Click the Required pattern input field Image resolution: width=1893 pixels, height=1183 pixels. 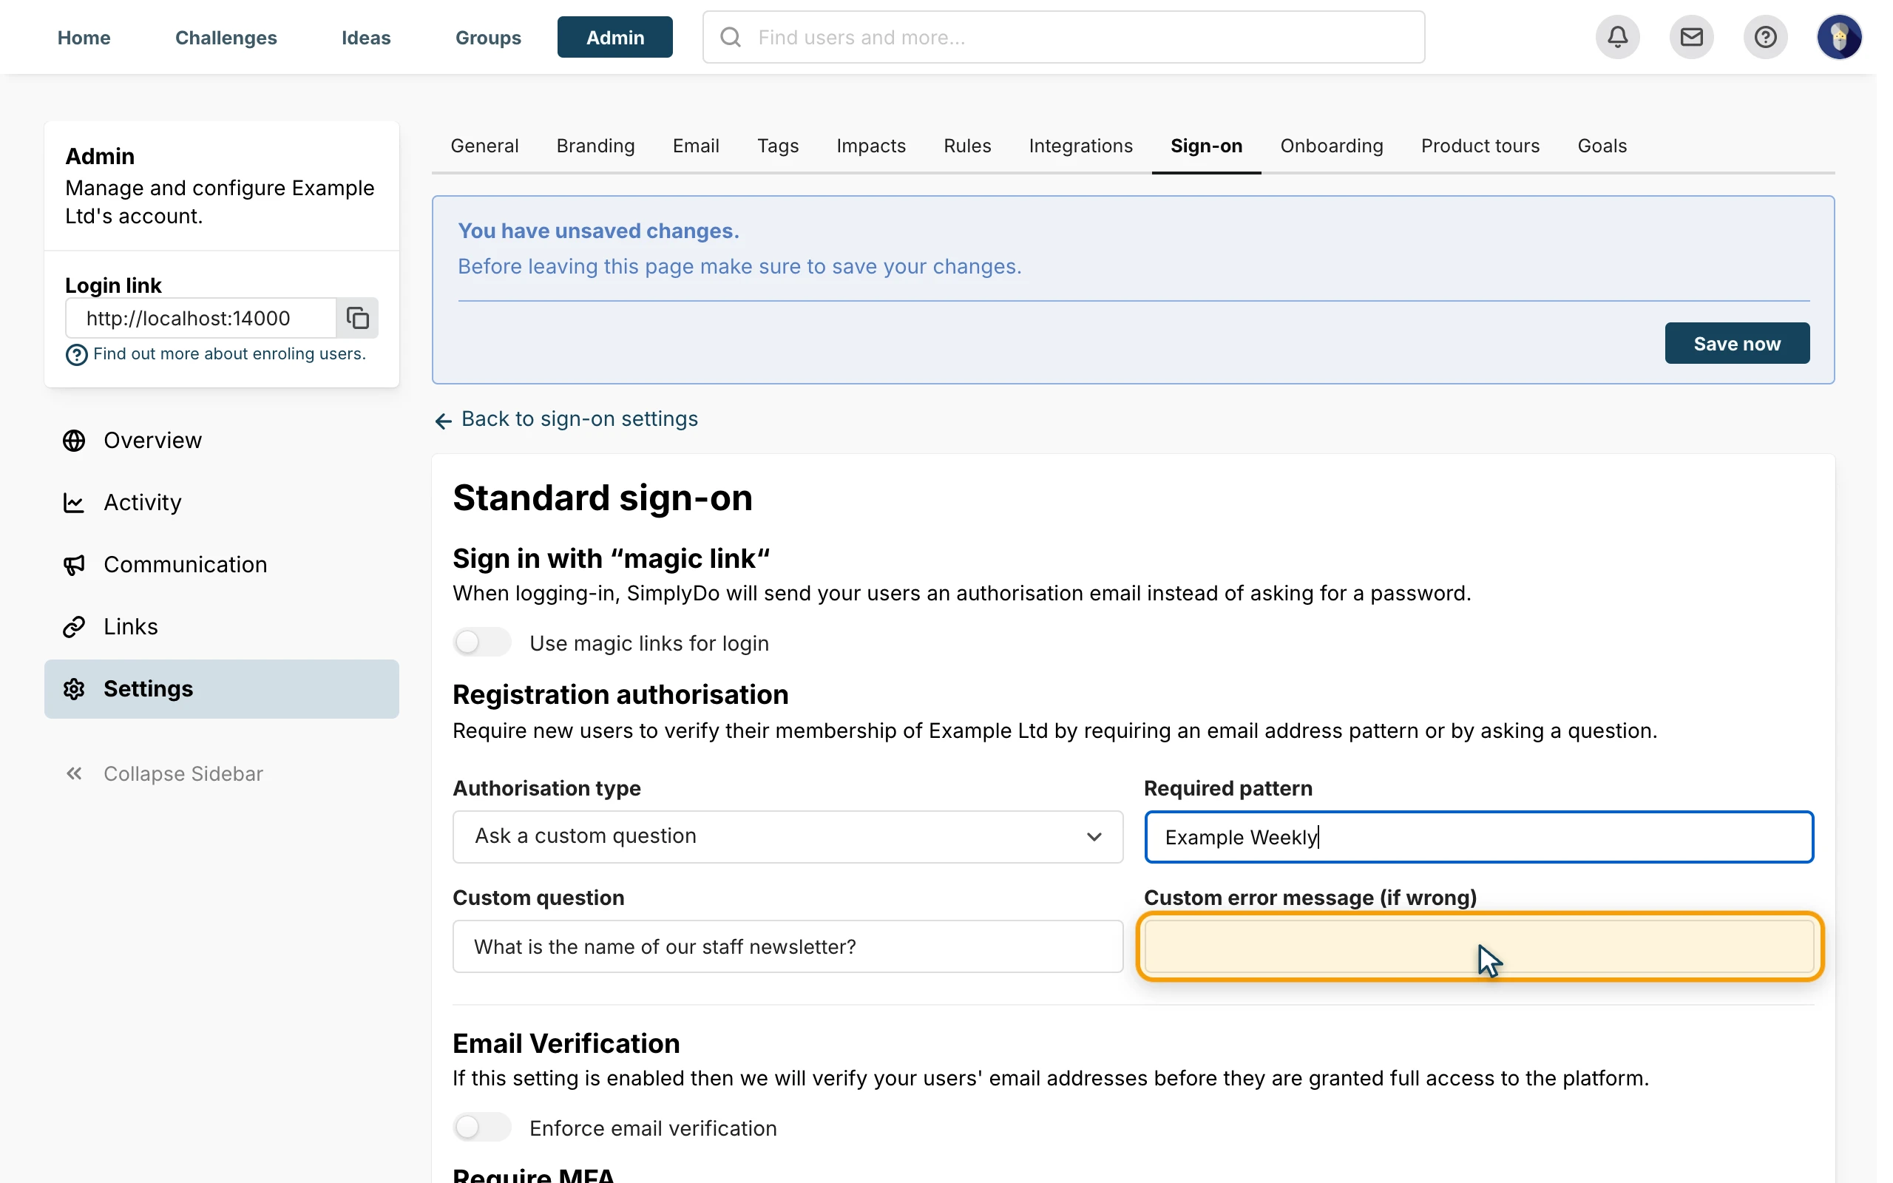tap(1478, 837)
